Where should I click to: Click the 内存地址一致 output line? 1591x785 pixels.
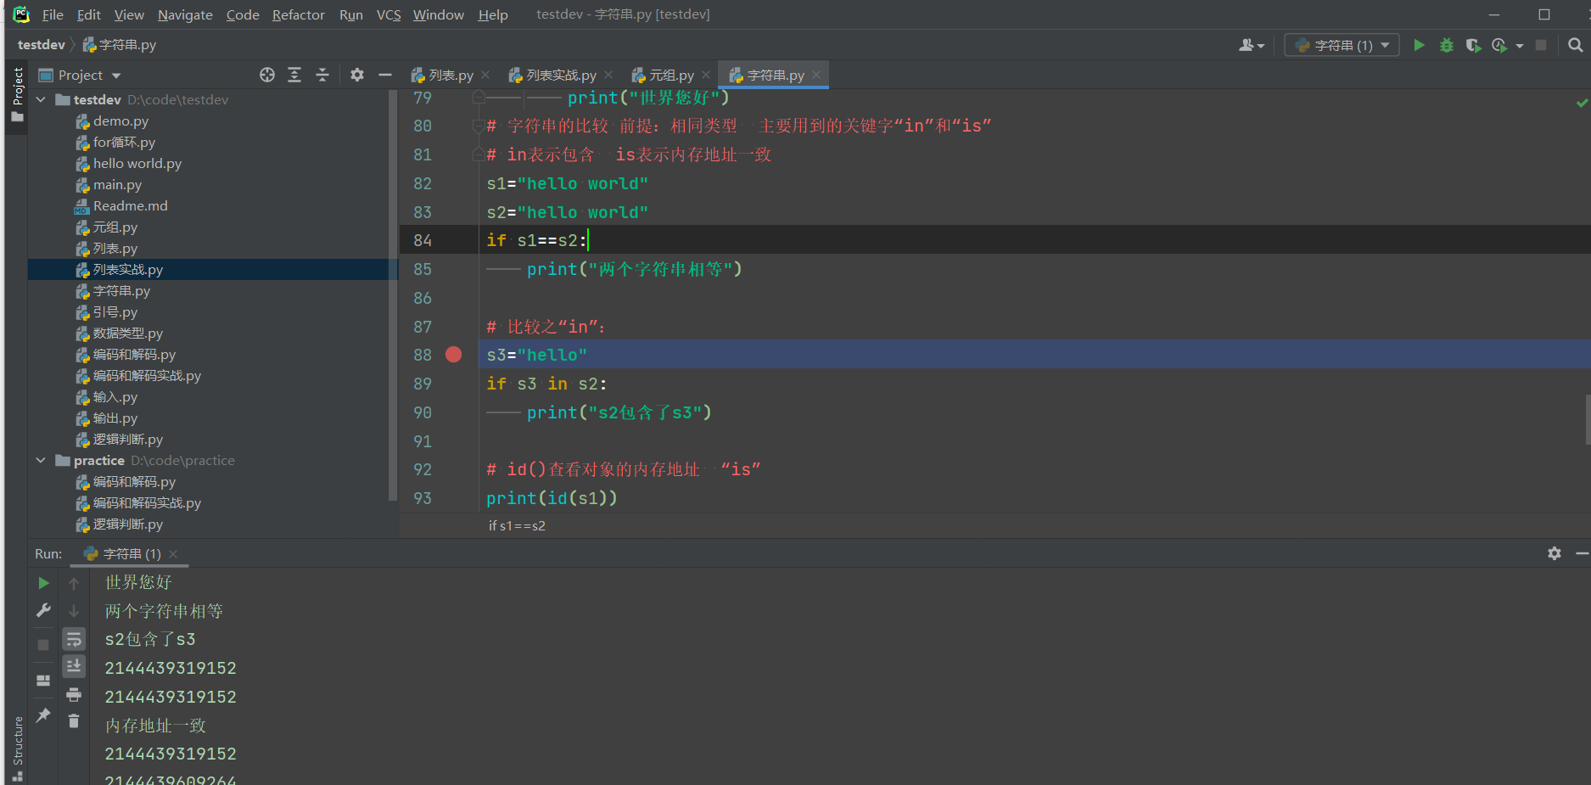click(x=155, y=726)
